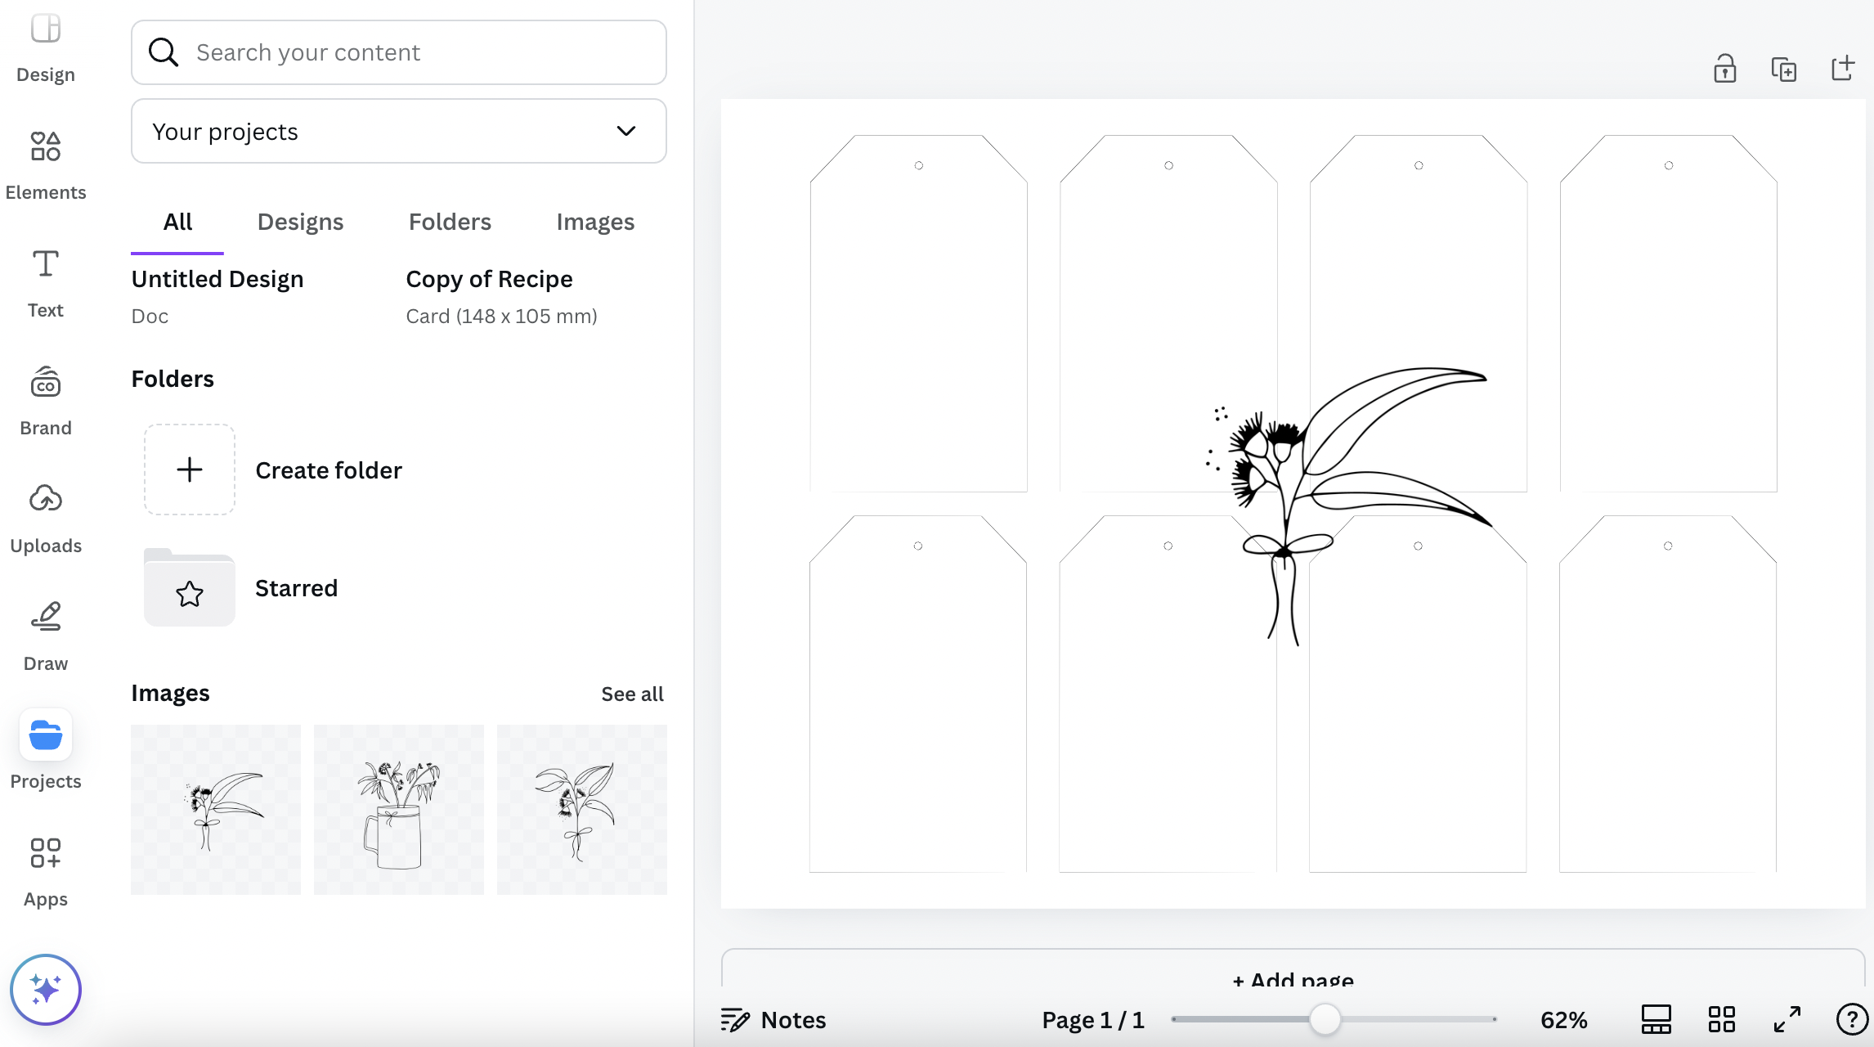The image size is (1874, 1047).
Task: Add a new page via top-right icon
Action: pyautogui.click(x=1843, y=69)
